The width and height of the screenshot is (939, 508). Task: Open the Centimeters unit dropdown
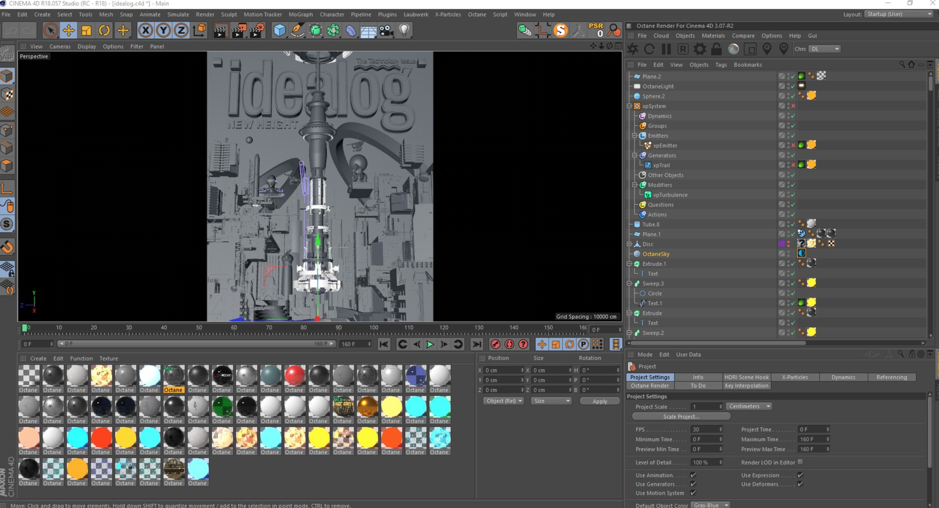(x=749, y=406)
